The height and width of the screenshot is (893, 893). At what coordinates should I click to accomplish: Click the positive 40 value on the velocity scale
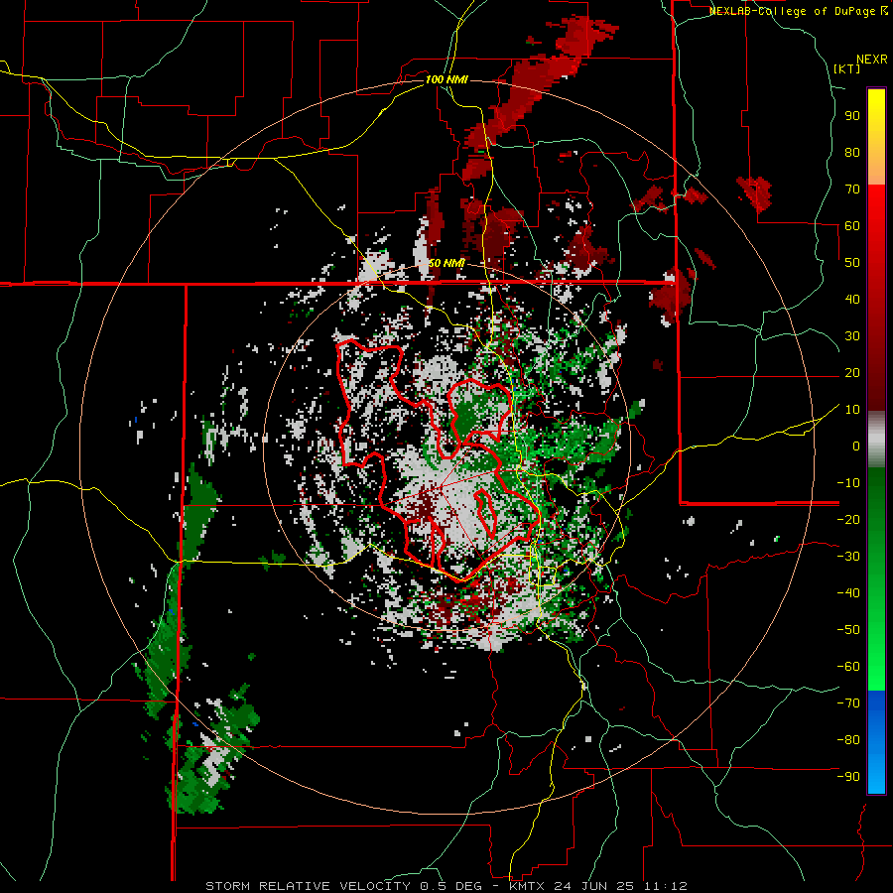tap(852, 299)
